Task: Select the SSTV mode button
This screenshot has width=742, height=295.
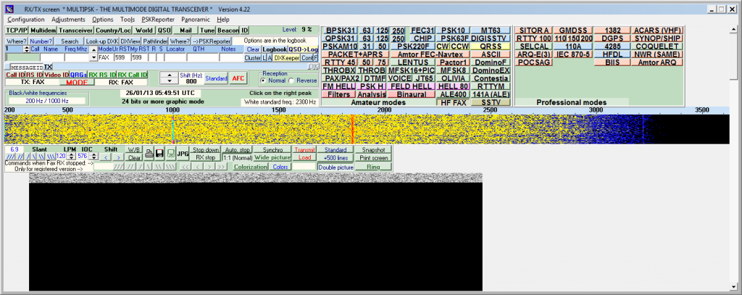Action: 491,102
